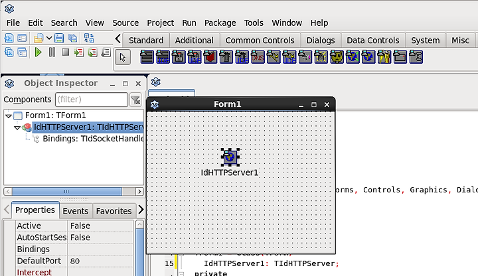Collapse the IdHTTPServer1 tree node
This screenshot has height=276, width=478.
point(17,127)
